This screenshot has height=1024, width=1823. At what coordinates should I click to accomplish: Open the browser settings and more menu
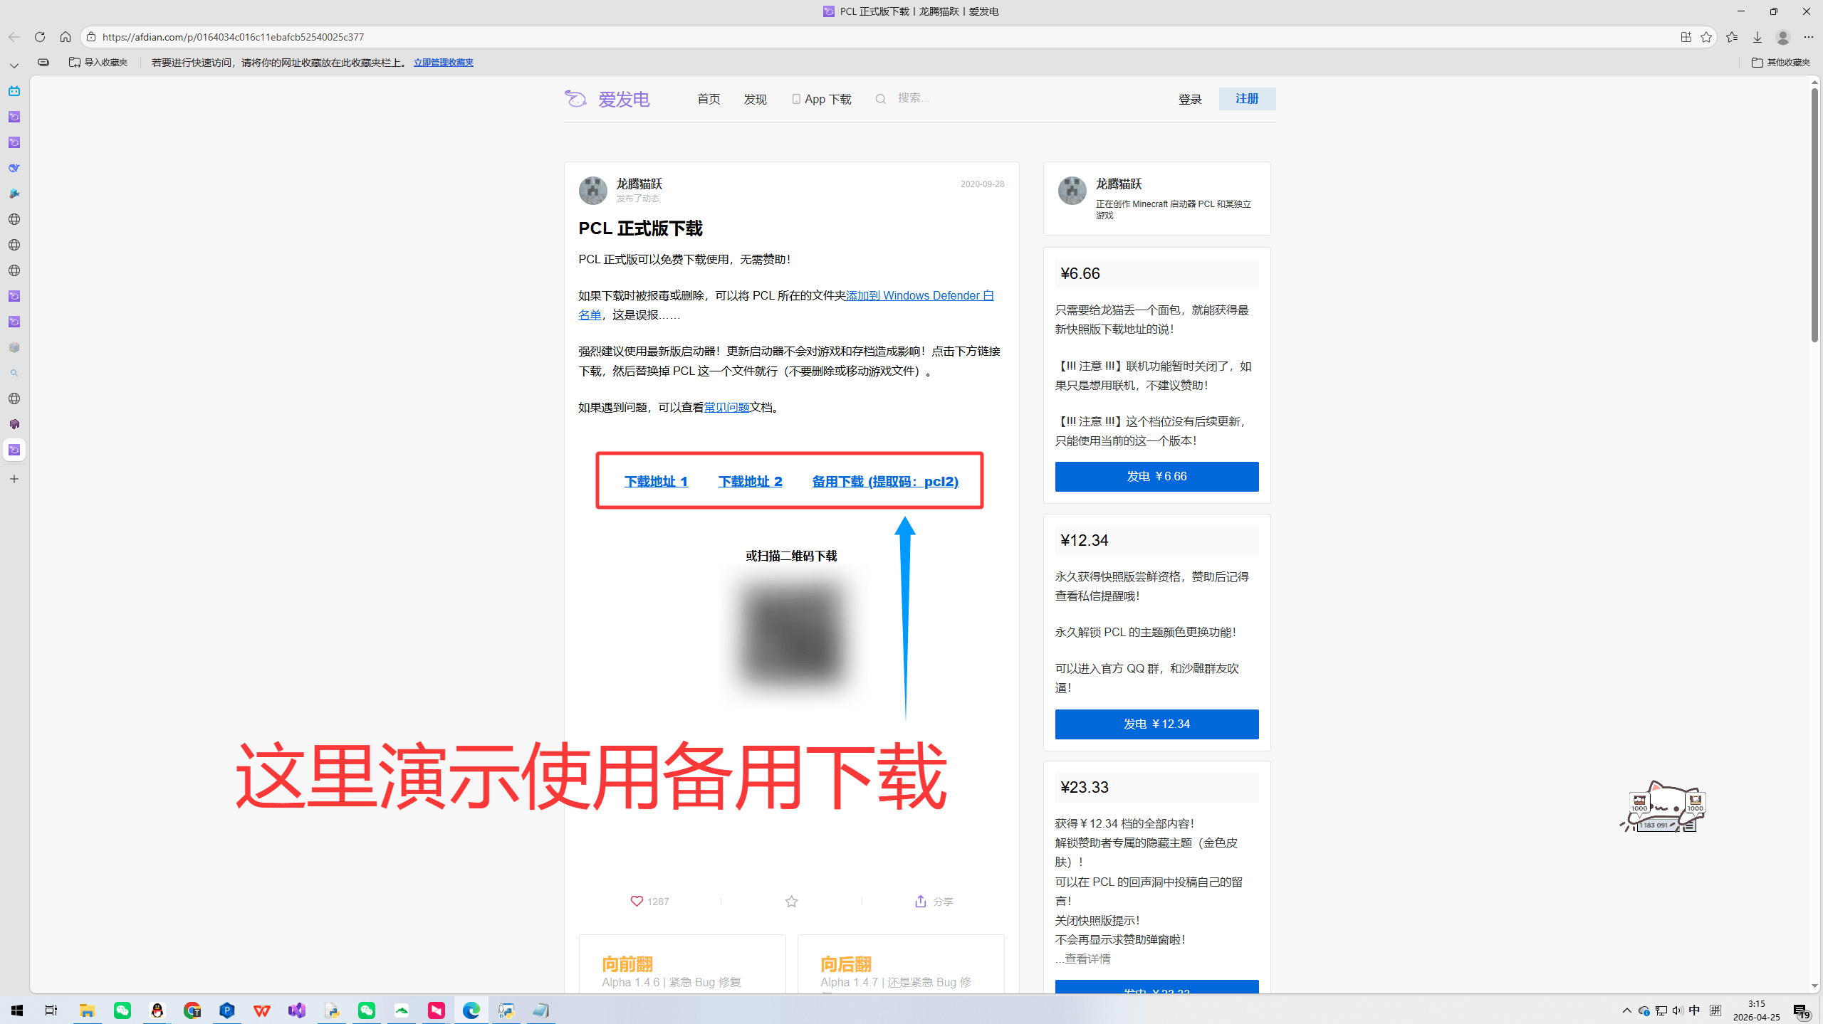click(1809, 37)
